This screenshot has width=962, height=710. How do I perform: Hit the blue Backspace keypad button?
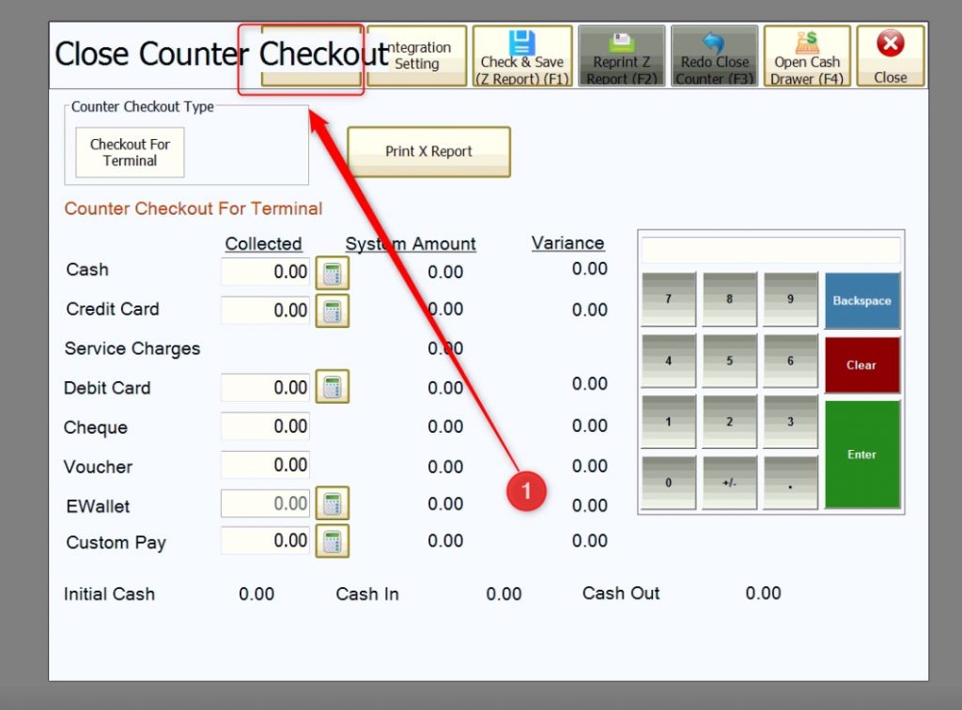(x=861, y=301)
